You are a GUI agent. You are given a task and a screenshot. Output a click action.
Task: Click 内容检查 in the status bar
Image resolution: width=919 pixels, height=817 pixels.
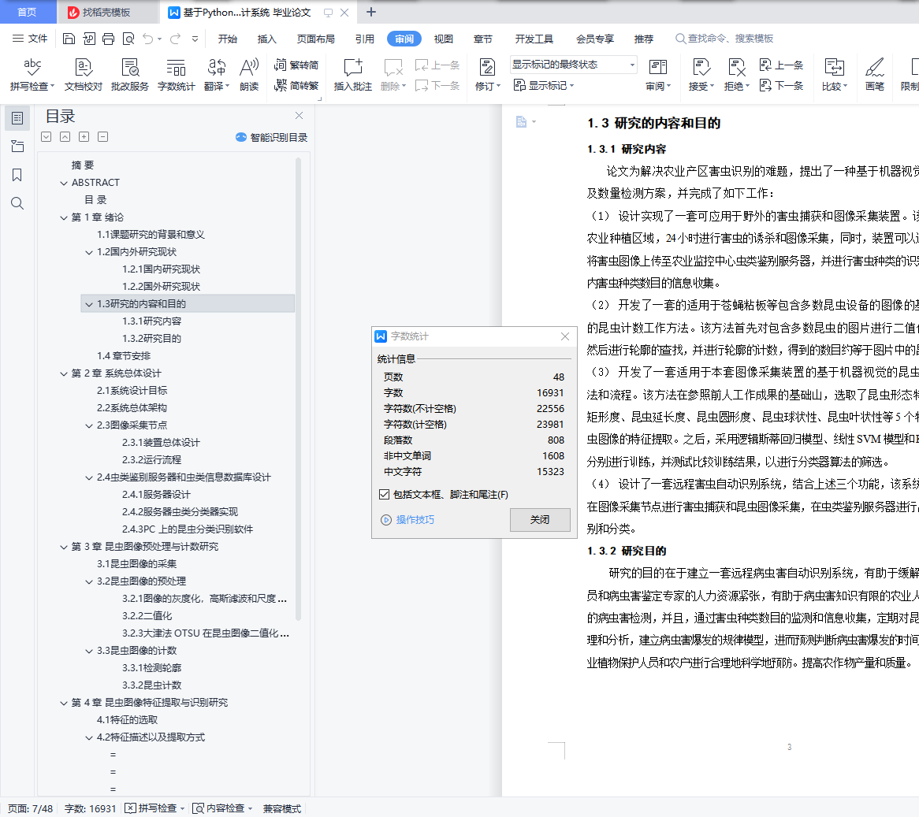pyautogui.click(x=223, y=808)
